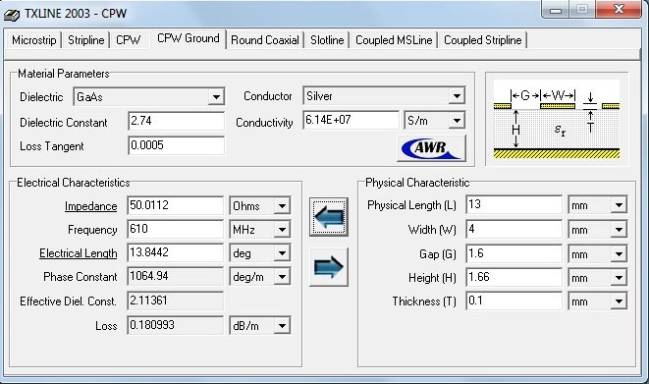Switch to the Microstrip tab
The image size is (649, 384).
tap(34, 40)
